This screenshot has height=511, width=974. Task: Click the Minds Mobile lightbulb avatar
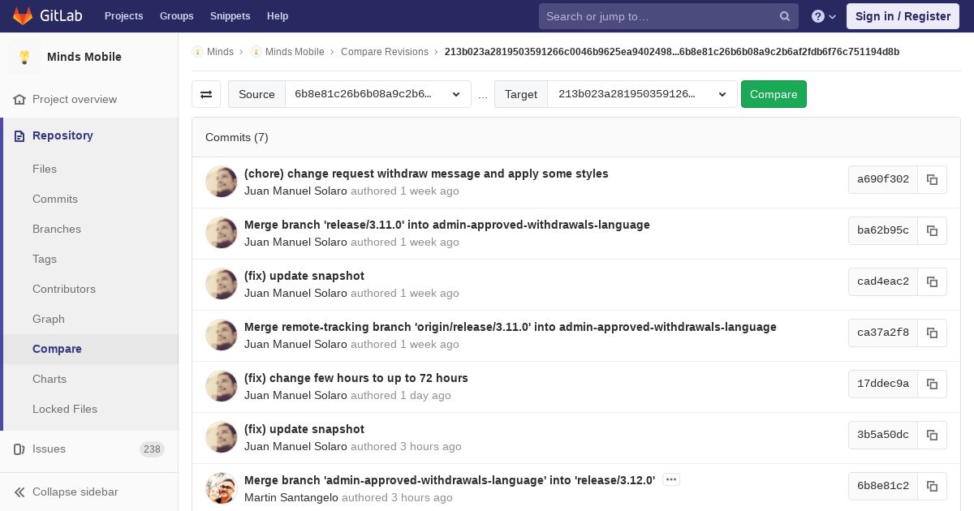pyautogui.click(x=24, y=57)
